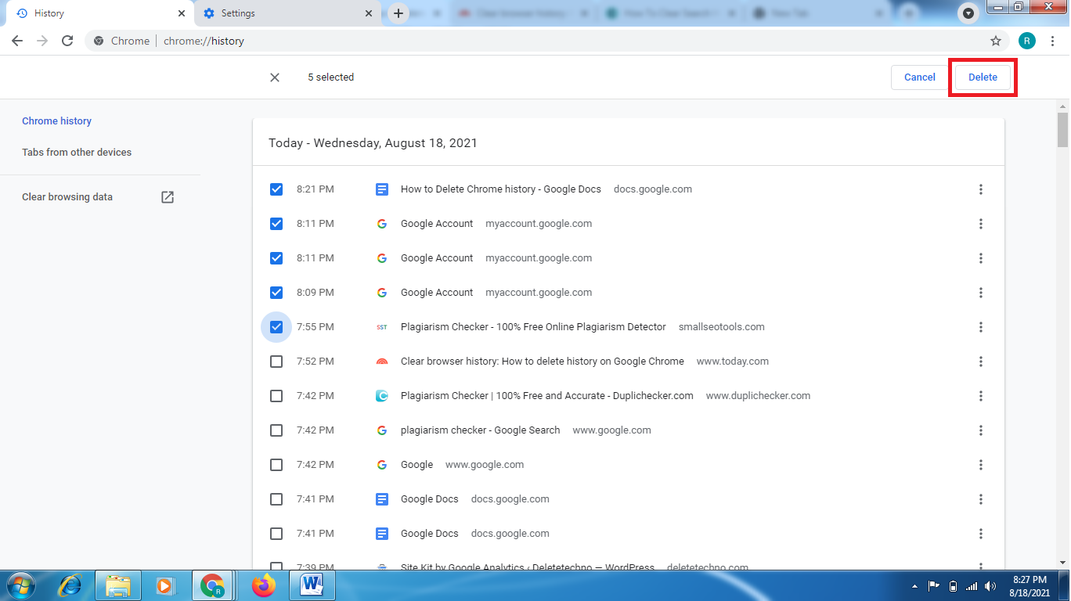The height and width of the screenshot is (601, 1071).
Task: Launch Internet Explorer from taskbar
Action: 70,585
